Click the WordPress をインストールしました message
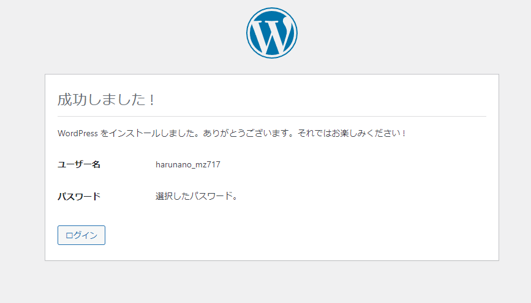This screenshot has width=531, height=303. point(232,133)
